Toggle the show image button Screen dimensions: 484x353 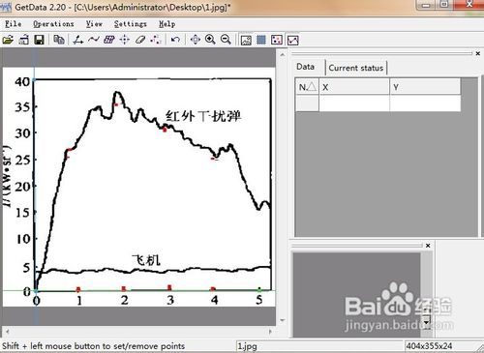click(246, 41)
